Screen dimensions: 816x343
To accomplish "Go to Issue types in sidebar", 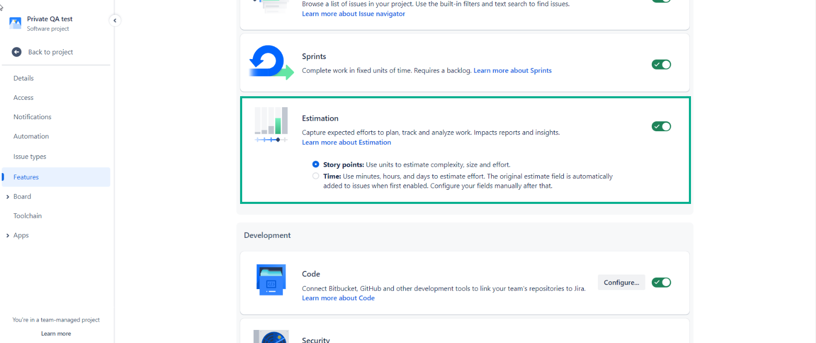I will click(30, 157).
